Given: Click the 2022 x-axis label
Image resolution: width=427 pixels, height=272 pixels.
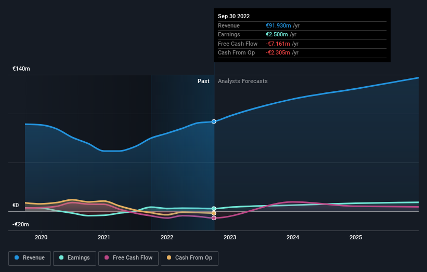Looking at the screenshot, I should pyautogui.click(x=167, y=238).
